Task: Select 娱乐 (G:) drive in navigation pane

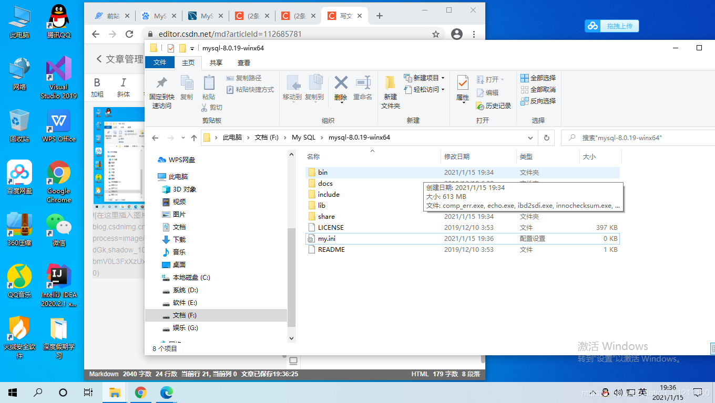Action: (x=186, y=327)
